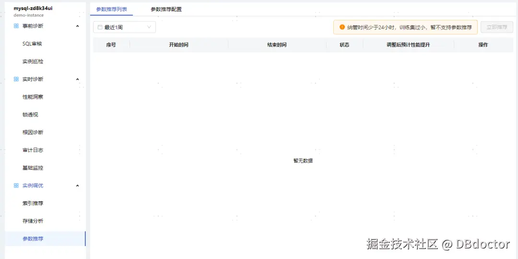Image resolution: width=518 pixels, height=259 pixels.
Task: Click the 序号 column header
Action: coord(111,45)
